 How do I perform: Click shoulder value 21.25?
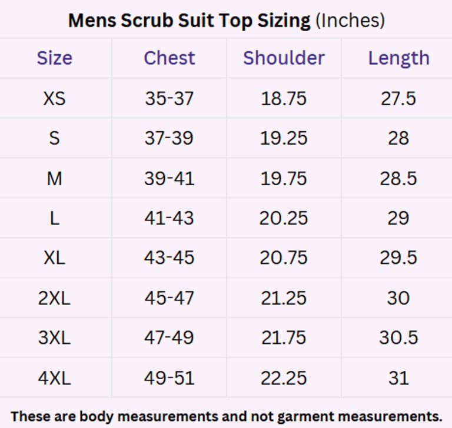pos(284,298)
